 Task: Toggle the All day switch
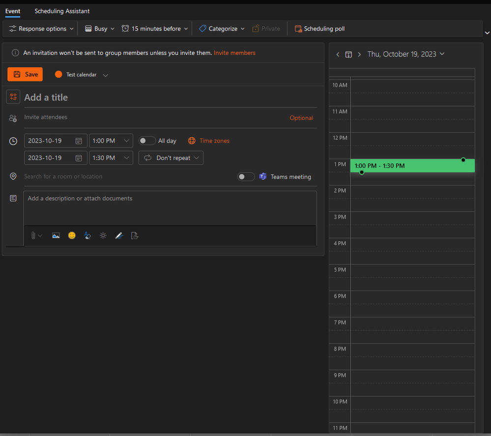[147, 141]
